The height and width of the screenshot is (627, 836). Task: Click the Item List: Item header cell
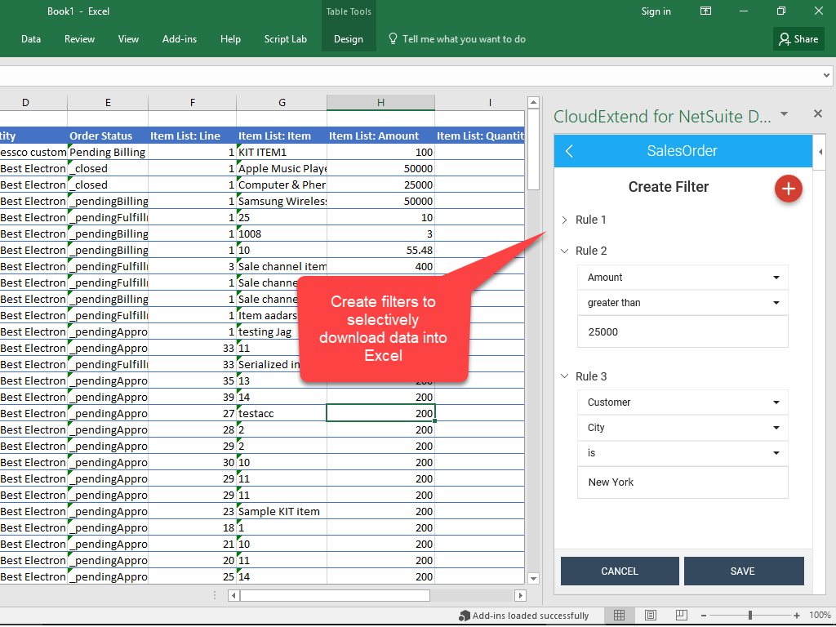(282, 136)
